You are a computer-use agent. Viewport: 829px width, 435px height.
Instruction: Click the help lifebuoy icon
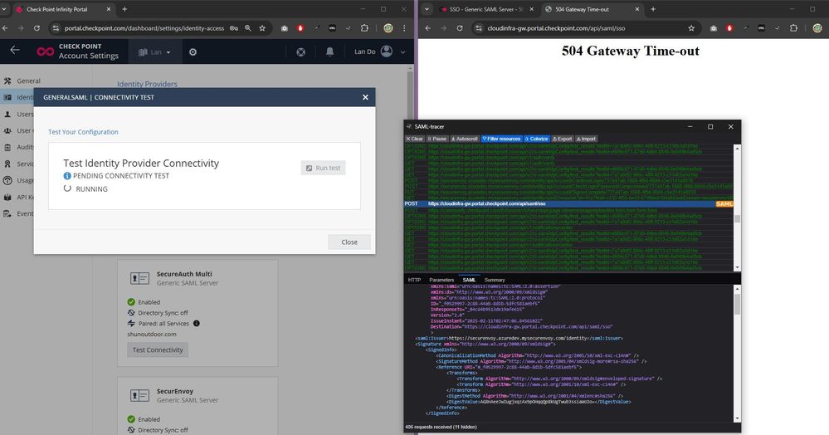pyautogui.click(x=300, y=51)
